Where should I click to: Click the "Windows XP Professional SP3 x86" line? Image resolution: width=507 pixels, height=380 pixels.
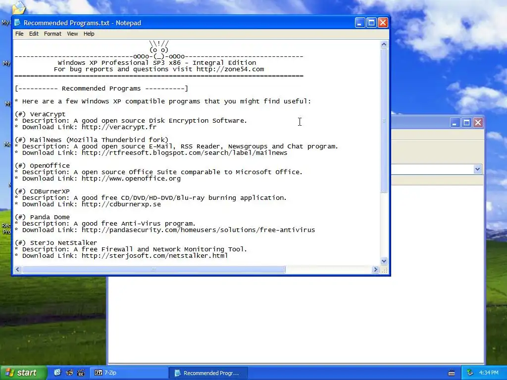[x=157, y=63]
